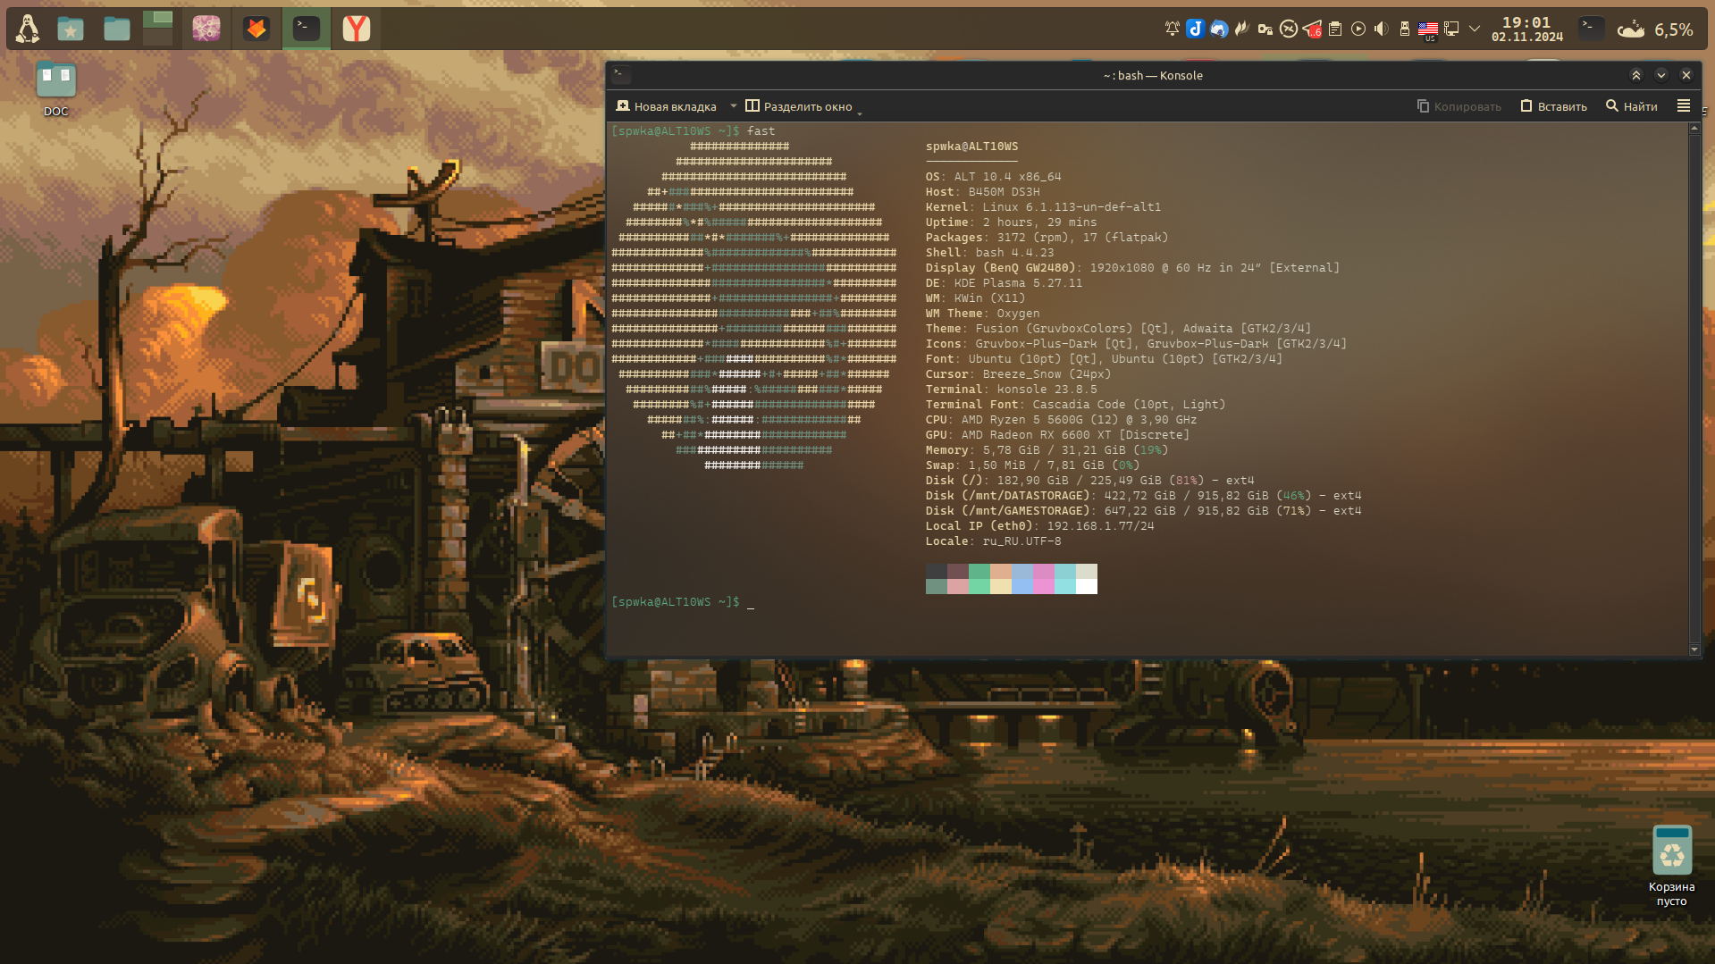Screen dimensions: 1715x964
Task: Switch to the upper virtual desktop in pager
Action: coord(157,19)
